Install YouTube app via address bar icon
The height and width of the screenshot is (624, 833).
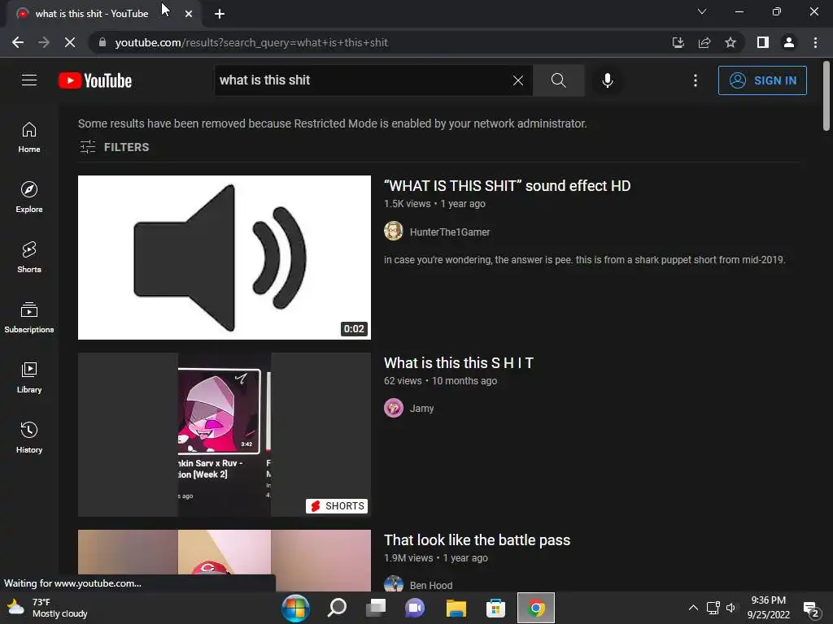click(x=678, y=42)
